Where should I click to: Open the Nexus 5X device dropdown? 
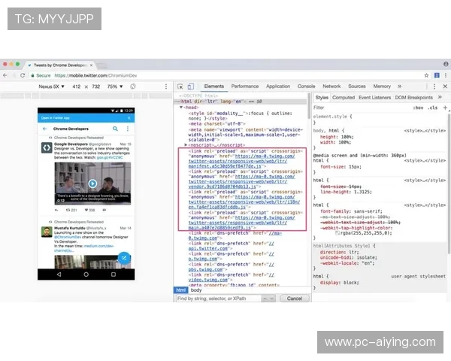point(54,86)
